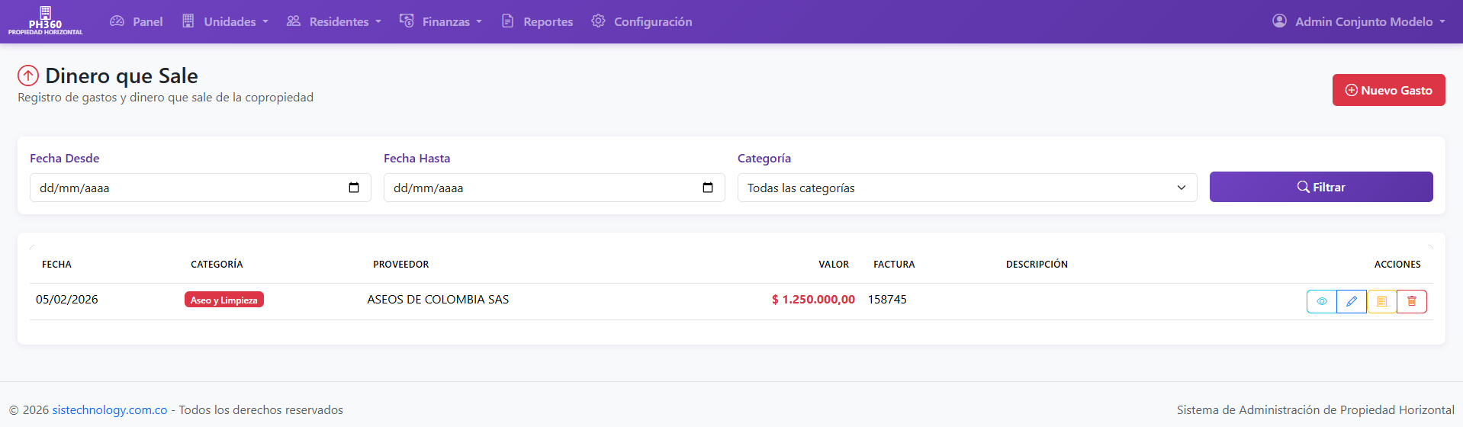Viewport: 1463px width, 427px height.
Task: Open the yellow receipt icon for expense
Action: (x=1381, y=301)
